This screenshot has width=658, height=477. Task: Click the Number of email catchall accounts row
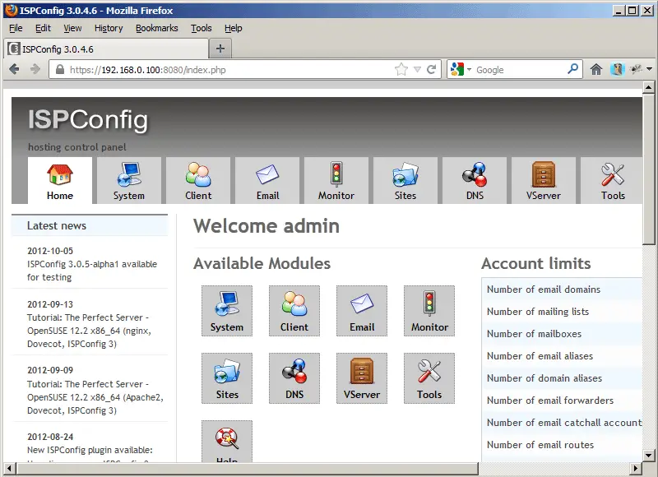(562, 423)
